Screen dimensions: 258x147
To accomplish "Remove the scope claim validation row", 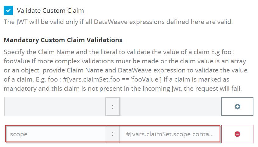I will (237, 134).
